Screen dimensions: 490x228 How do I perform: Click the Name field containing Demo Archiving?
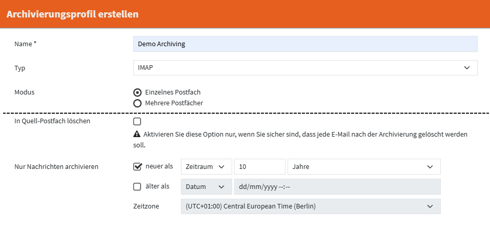click(305, 44)
